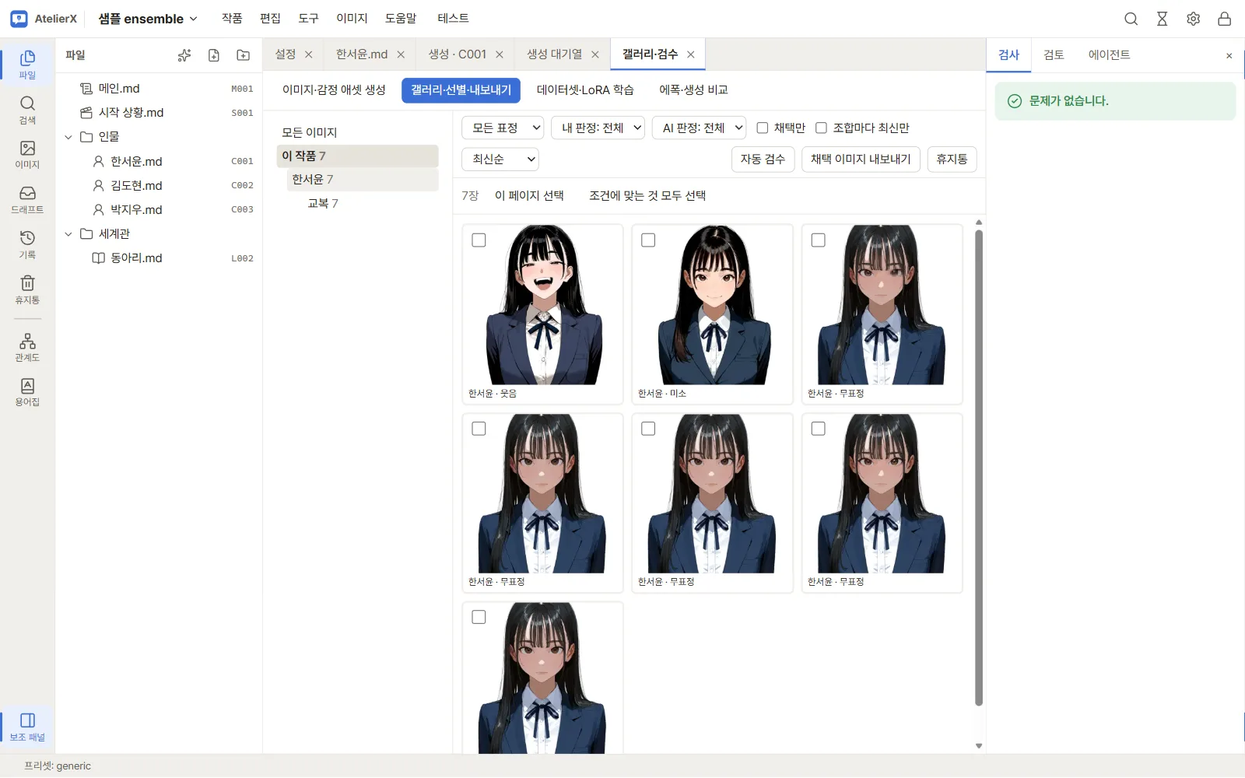The height and width of the screenshot is (778, 1245).
Task: Open the 샘플 ensemble project dropdown
Action: (x=148, y=19)
